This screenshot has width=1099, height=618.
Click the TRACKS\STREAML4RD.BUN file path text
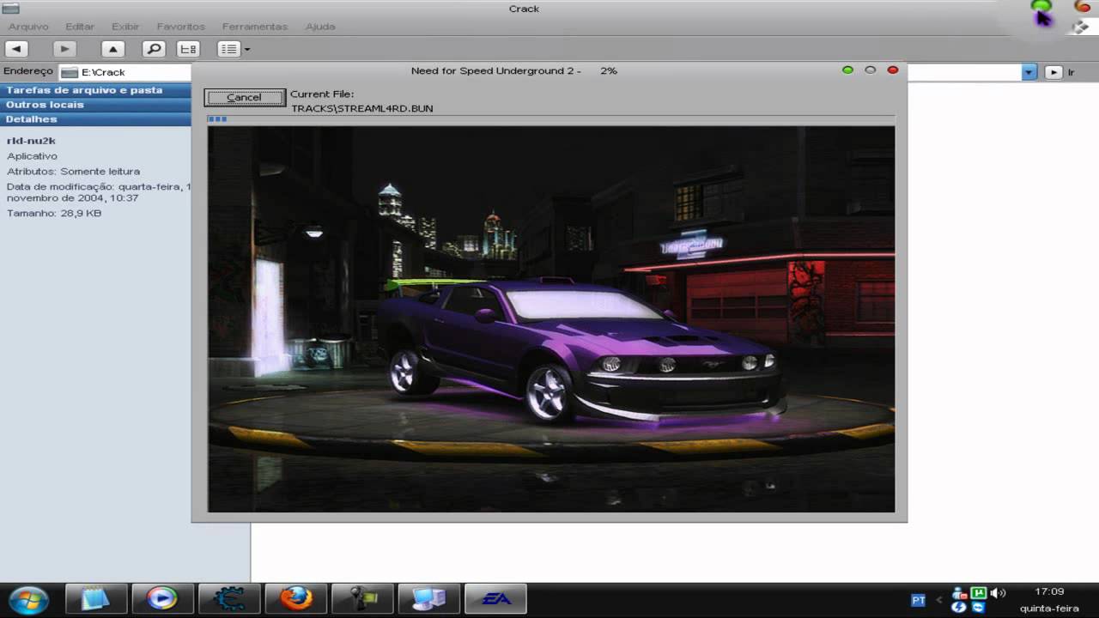(x=361, y=108)
